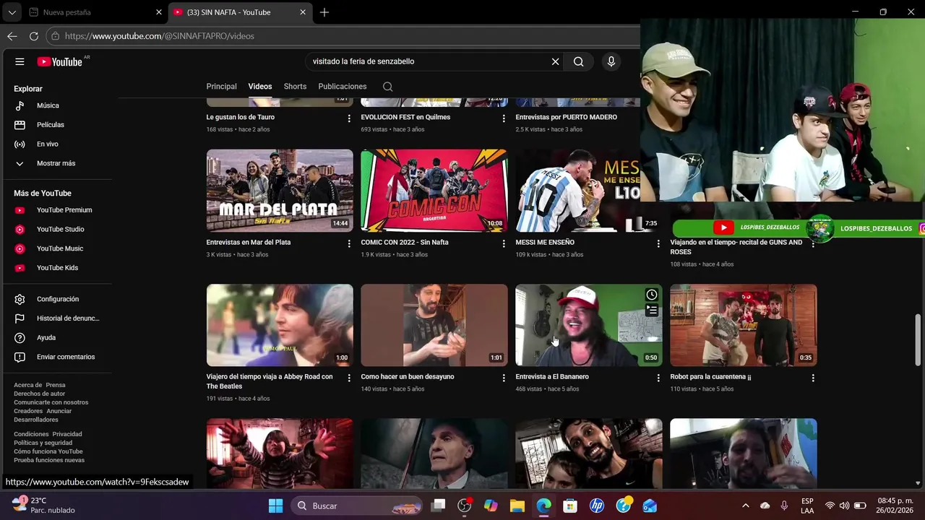Go back with the browser back arrow
The height and width of the screenshot is (520, 925).
(x=12, y=36)
